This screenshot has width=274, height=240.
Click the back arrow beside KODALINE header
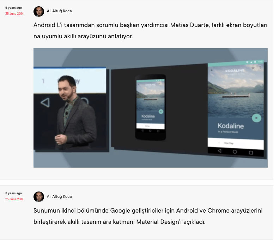point(212,70)
